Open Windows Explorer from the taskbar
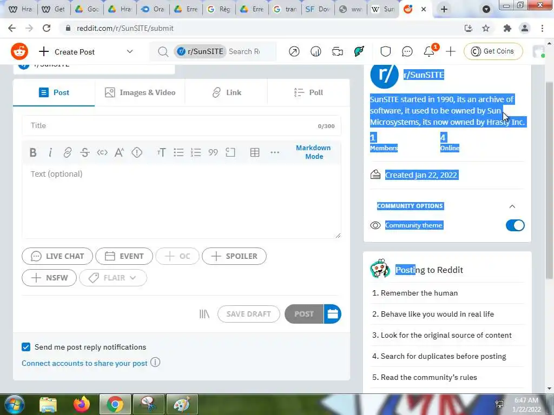Viewport: 554px width, 415px height. (x=48, y=404)
